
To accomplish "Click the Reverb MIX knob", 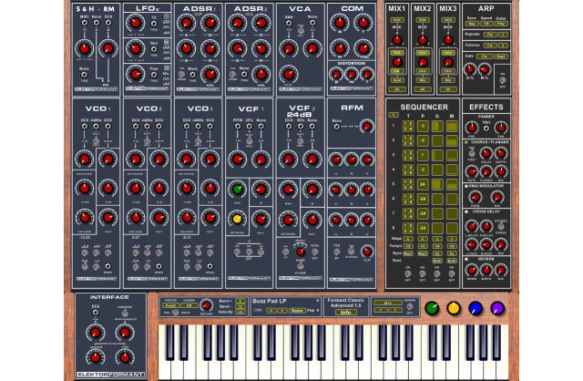I will [x=500, y=270].
